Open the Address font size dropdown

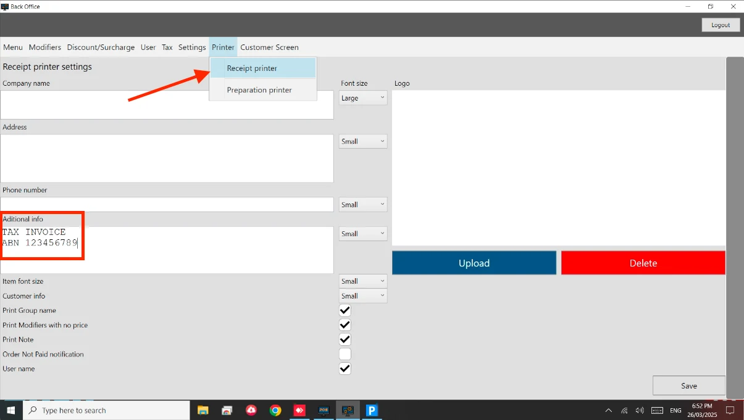(x=363, y=141)
